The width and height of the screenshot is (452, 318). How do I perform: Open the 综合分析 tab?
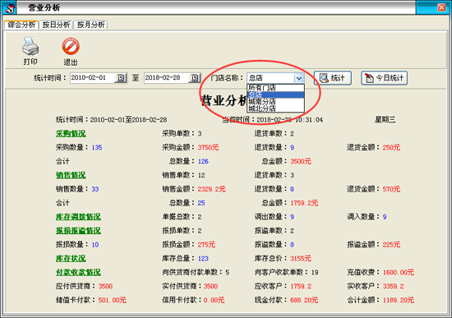pyautogui.click(x=21, y=25)
